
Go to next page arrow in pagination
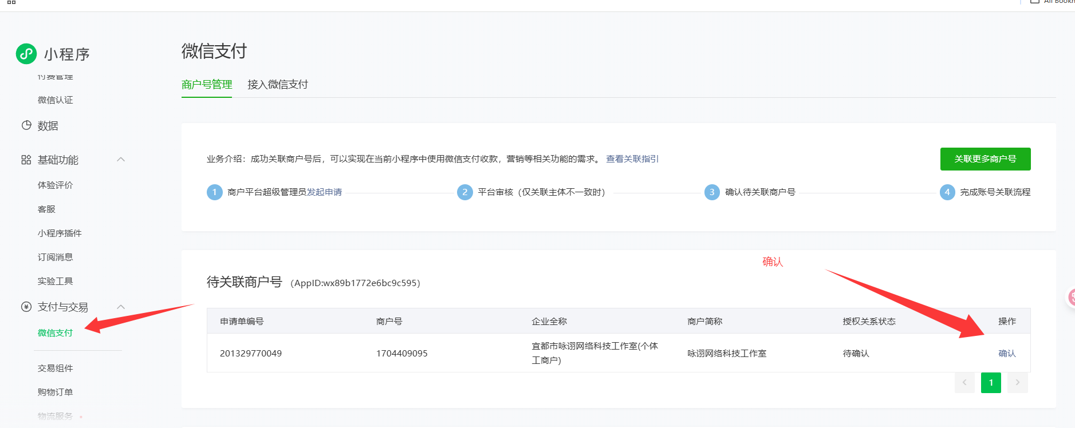pos(1017,383)
